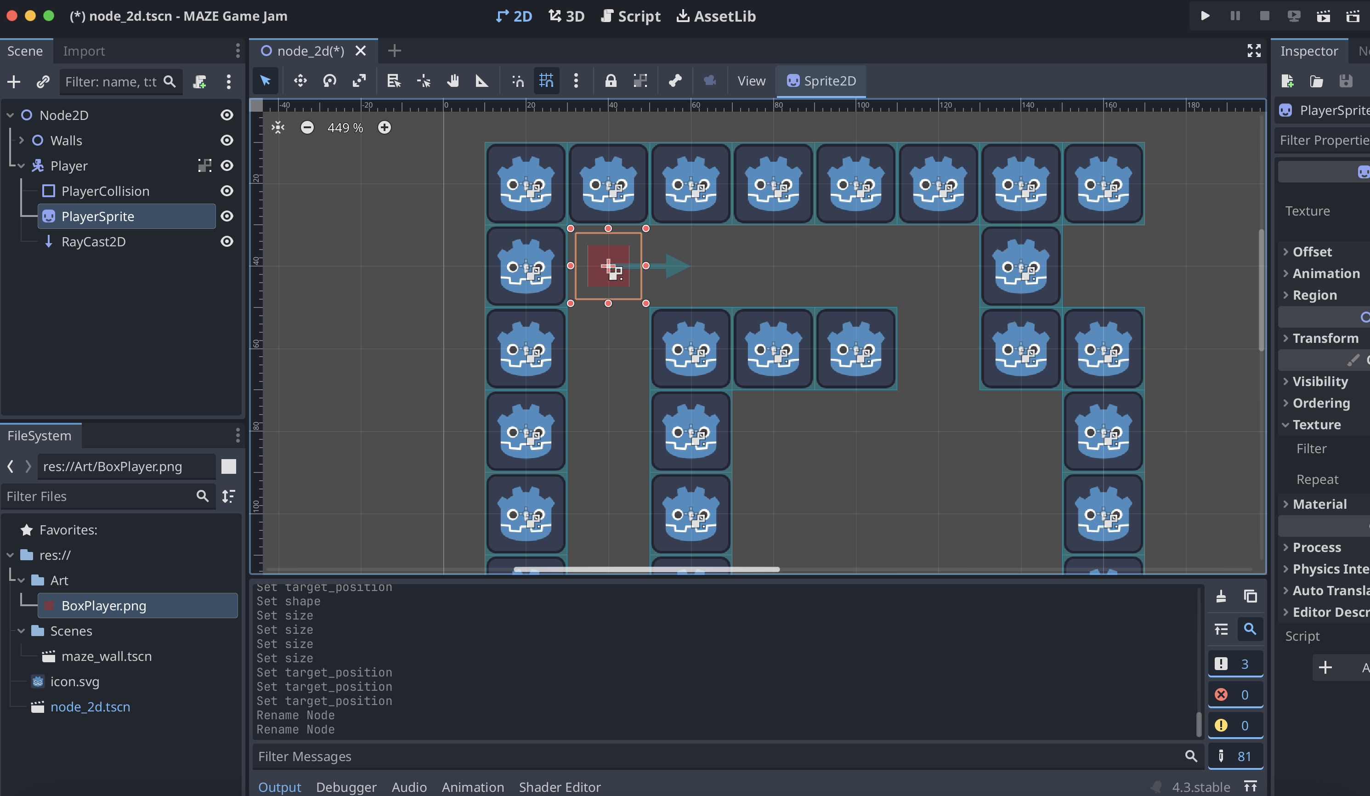The width and height of the screenshot is (1370, 796).
Task: Toggle Node2D visibility eye
Action: (x=226, y=115)
